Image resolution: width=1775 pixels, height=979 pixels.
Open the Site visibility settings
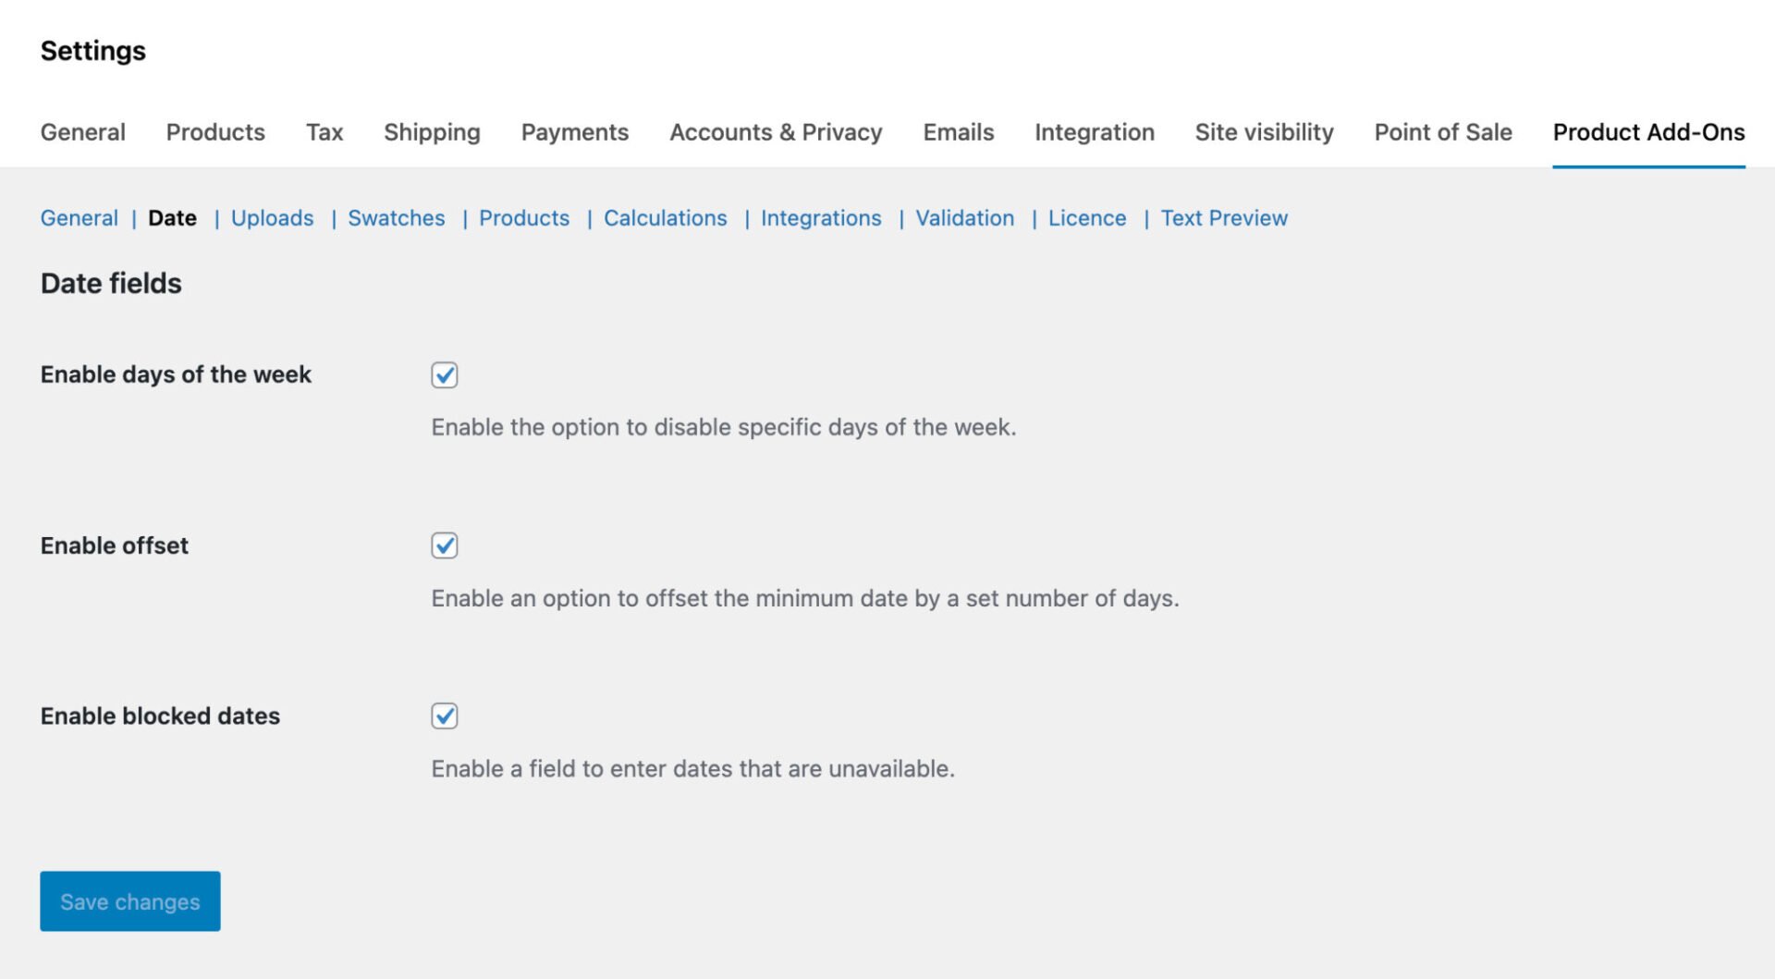(1263, 132)
